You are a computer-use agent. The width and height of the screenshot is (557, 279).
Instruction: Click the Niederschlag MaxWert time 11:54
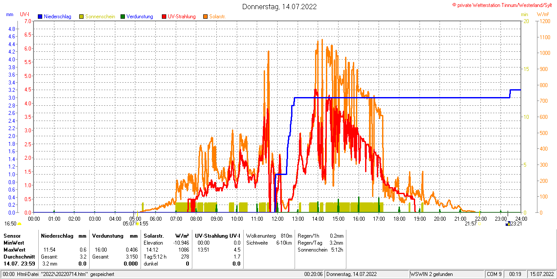point(49,249)
